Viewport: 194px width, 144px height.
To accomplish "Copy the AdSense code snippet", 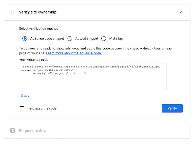I will coord(25,96).
